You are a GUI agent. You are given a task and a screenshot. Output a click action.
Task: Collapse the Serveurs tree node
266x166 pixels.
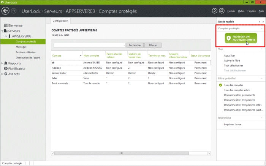[x=2, y=31]
